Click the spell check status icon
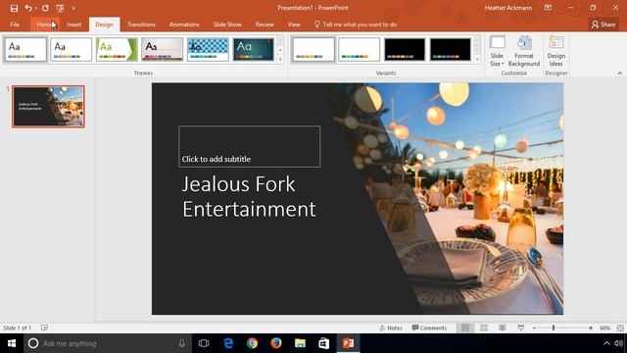Viewport: 627px width, 353px height. pos(44,328)
